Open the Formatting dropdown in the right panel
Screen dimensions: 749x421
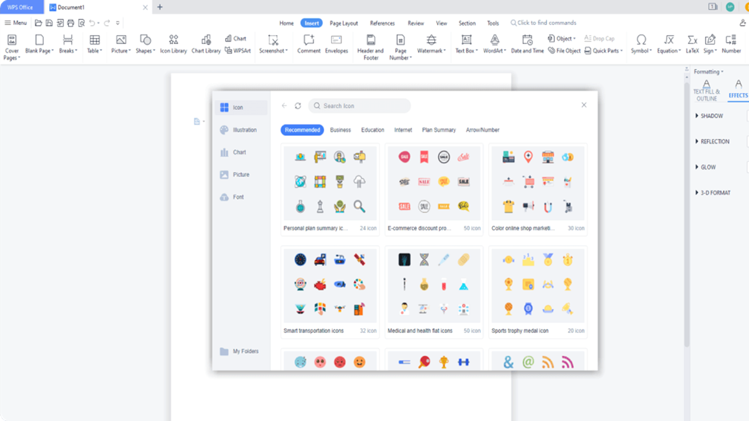(708, 71)
